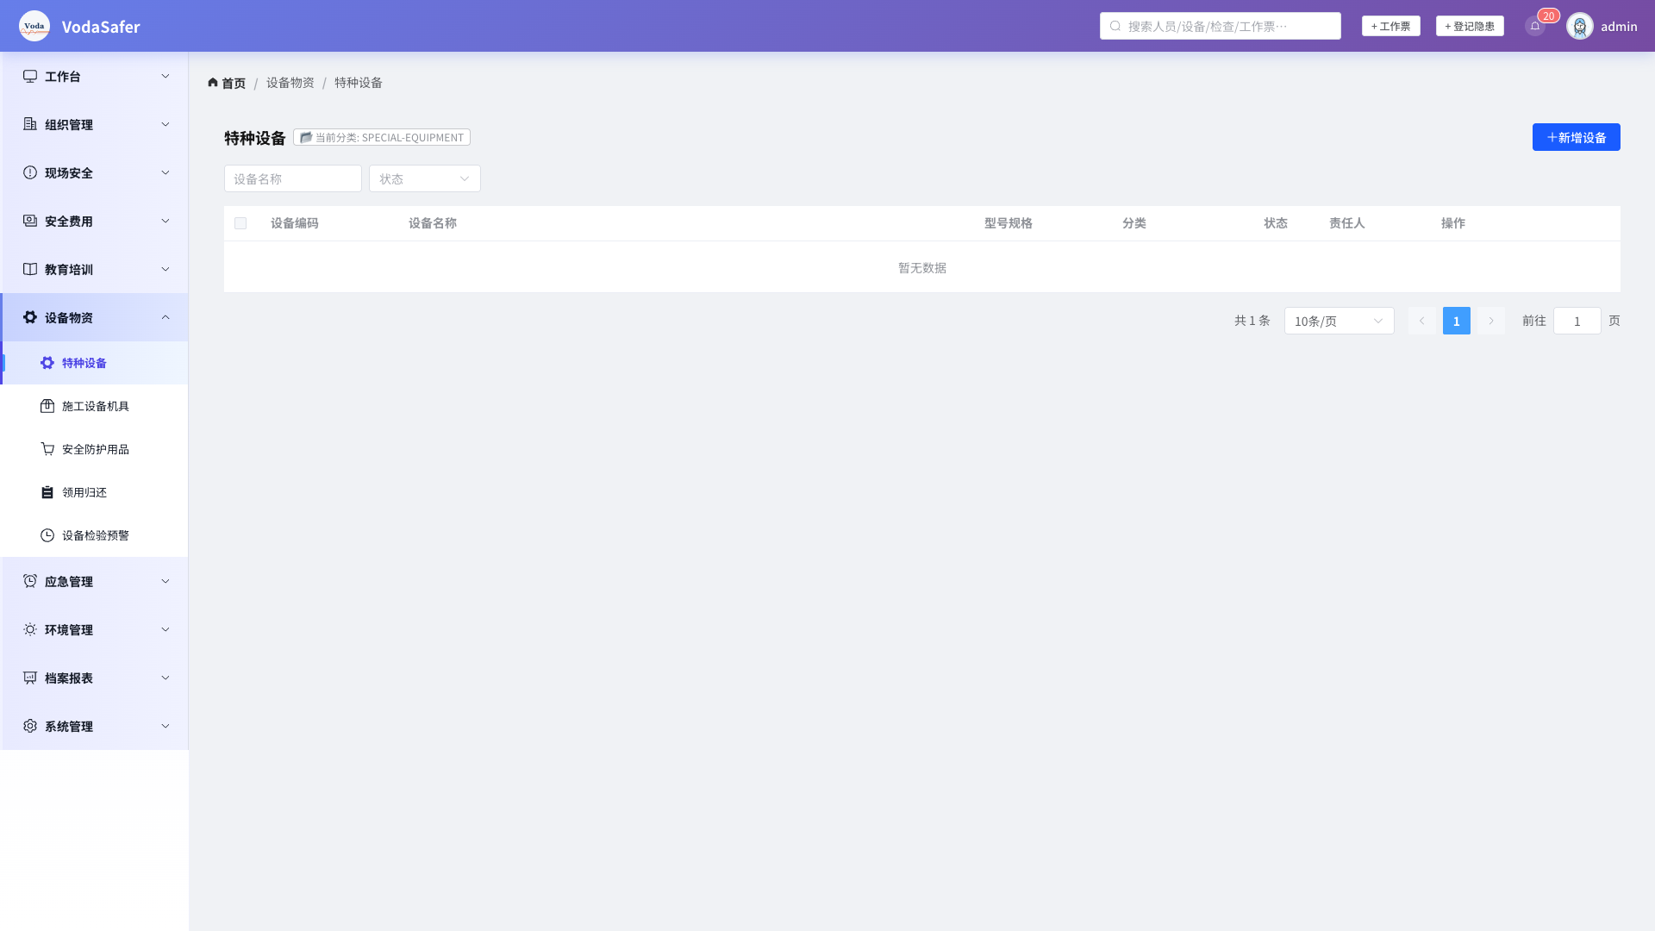Expand 应急管理 menu chevron
Viewport: 1655px width, 931px height.
[165, 581]
